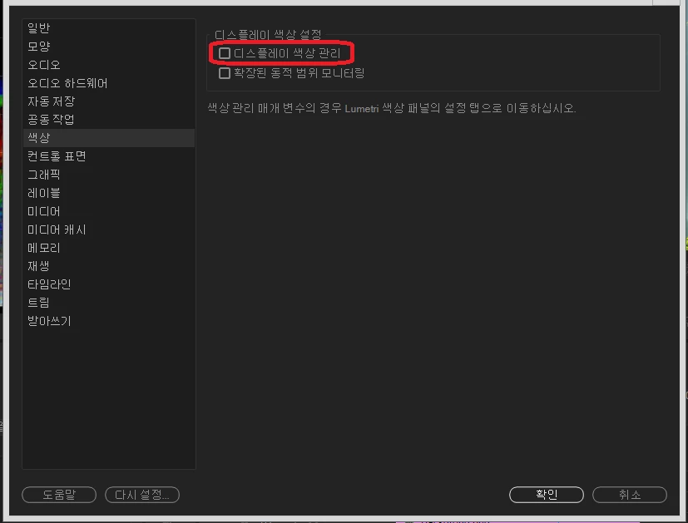
Task: Select the 그래픽 category
Action: tap(109, 175)
